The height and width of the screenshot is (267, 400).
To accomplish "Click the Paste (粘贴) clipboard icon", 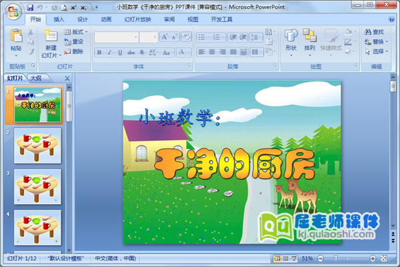I will pyautogui.click(x=16, y=35).
